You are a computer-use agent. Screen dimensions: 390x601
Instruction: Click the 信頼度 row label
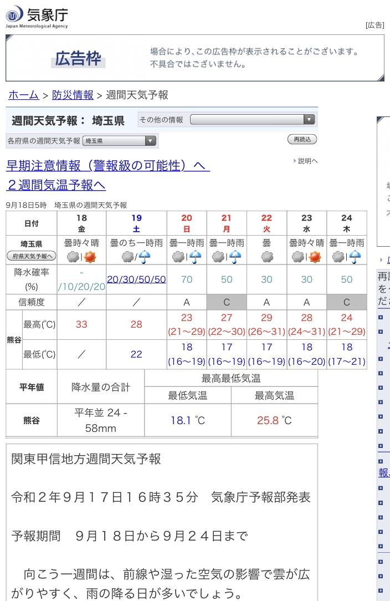click(32, 302)
